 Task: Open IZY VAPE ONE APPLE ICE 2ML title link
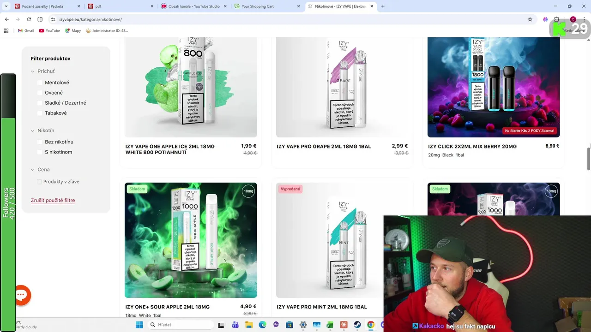(170, 149)
